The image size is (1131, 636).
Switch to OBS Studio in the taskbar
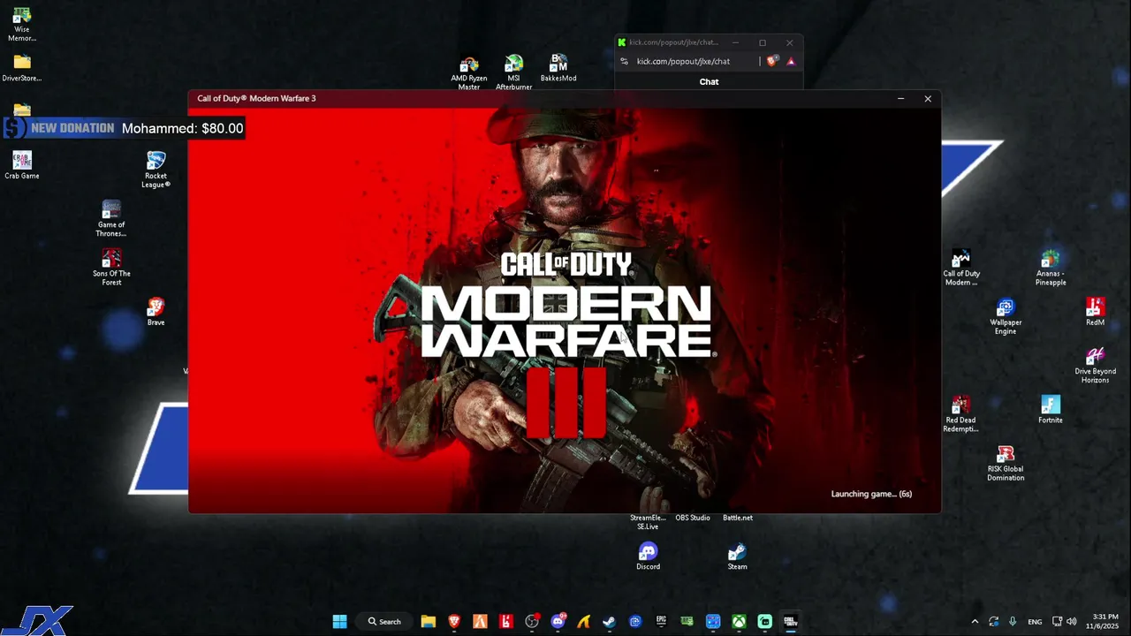[x=532, y=622]
